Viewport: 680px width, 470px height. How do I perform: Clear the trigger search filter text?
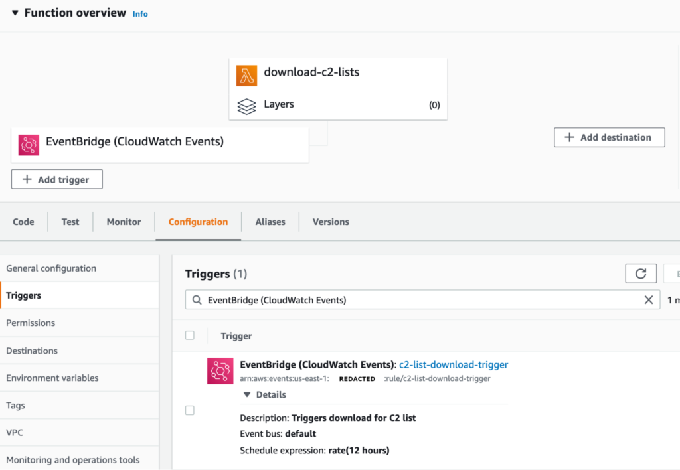pos(649,300)
